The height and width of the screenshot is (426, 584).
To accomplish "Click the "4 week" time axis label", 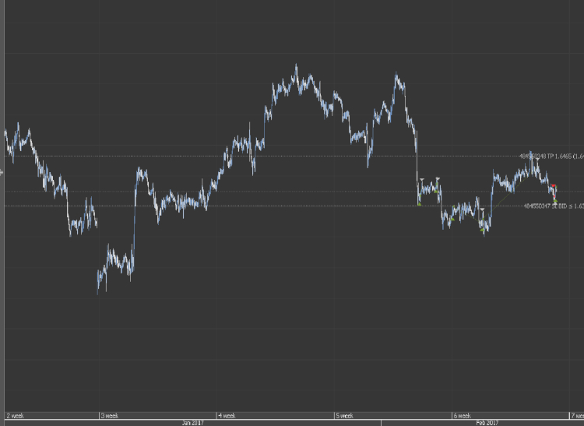I will click(227, 416).
